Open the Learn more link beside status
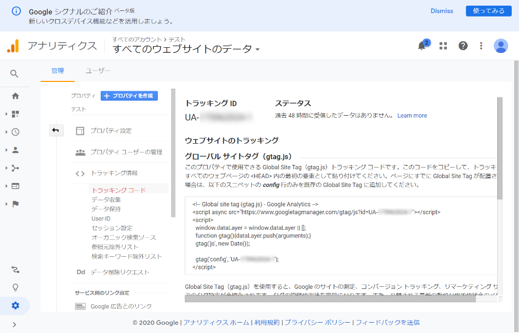The width and height of the screenshot is (519, 333). tap(412, 116)
